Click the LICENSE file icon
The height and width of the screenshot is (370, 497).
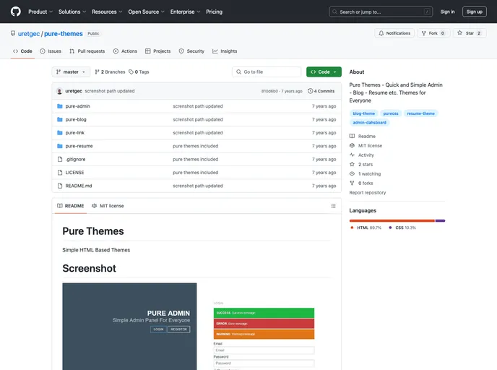point(59,173)
